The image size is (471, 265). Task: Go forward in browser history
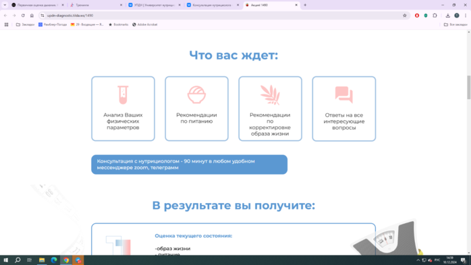(x=14, y=16)
